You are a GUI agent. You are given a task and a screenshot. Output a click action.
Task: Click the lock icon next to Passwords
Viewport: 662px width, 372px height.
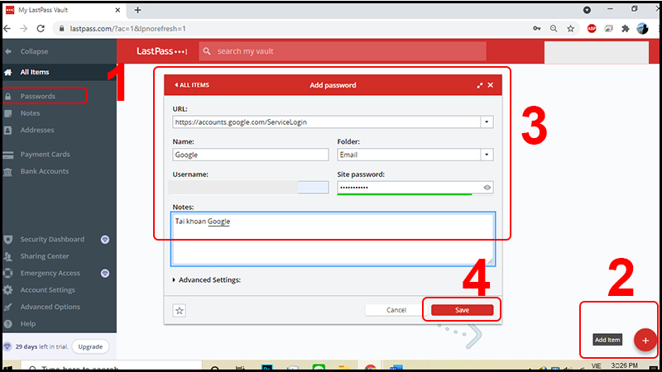[8, 97]
